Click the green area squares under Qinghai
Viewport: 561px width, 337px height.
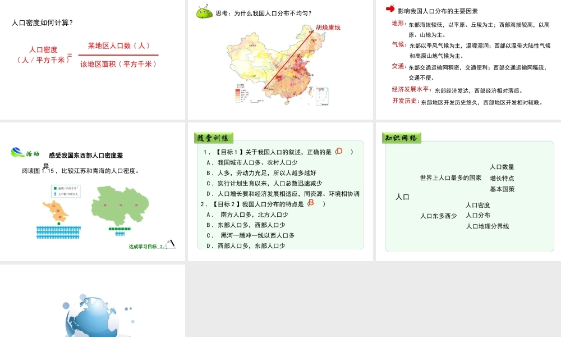120,229
